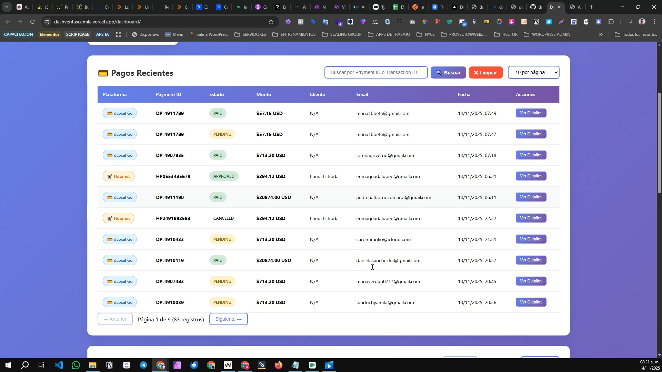Click the Limpiar button
662x372 pixels.
click(485, 73)
